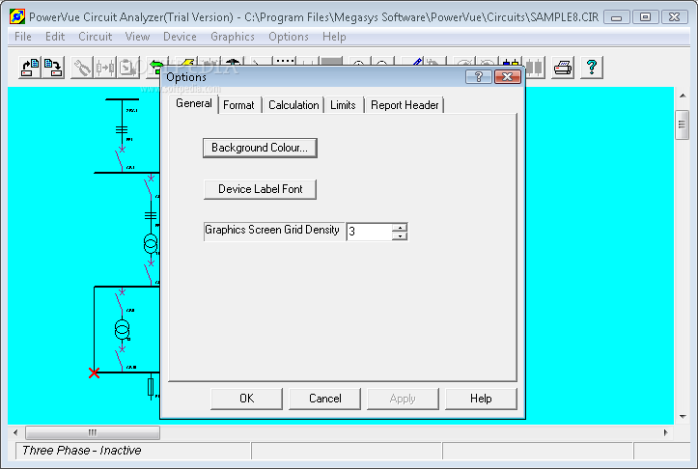Switch to the Calculation tab

point(293,105)
